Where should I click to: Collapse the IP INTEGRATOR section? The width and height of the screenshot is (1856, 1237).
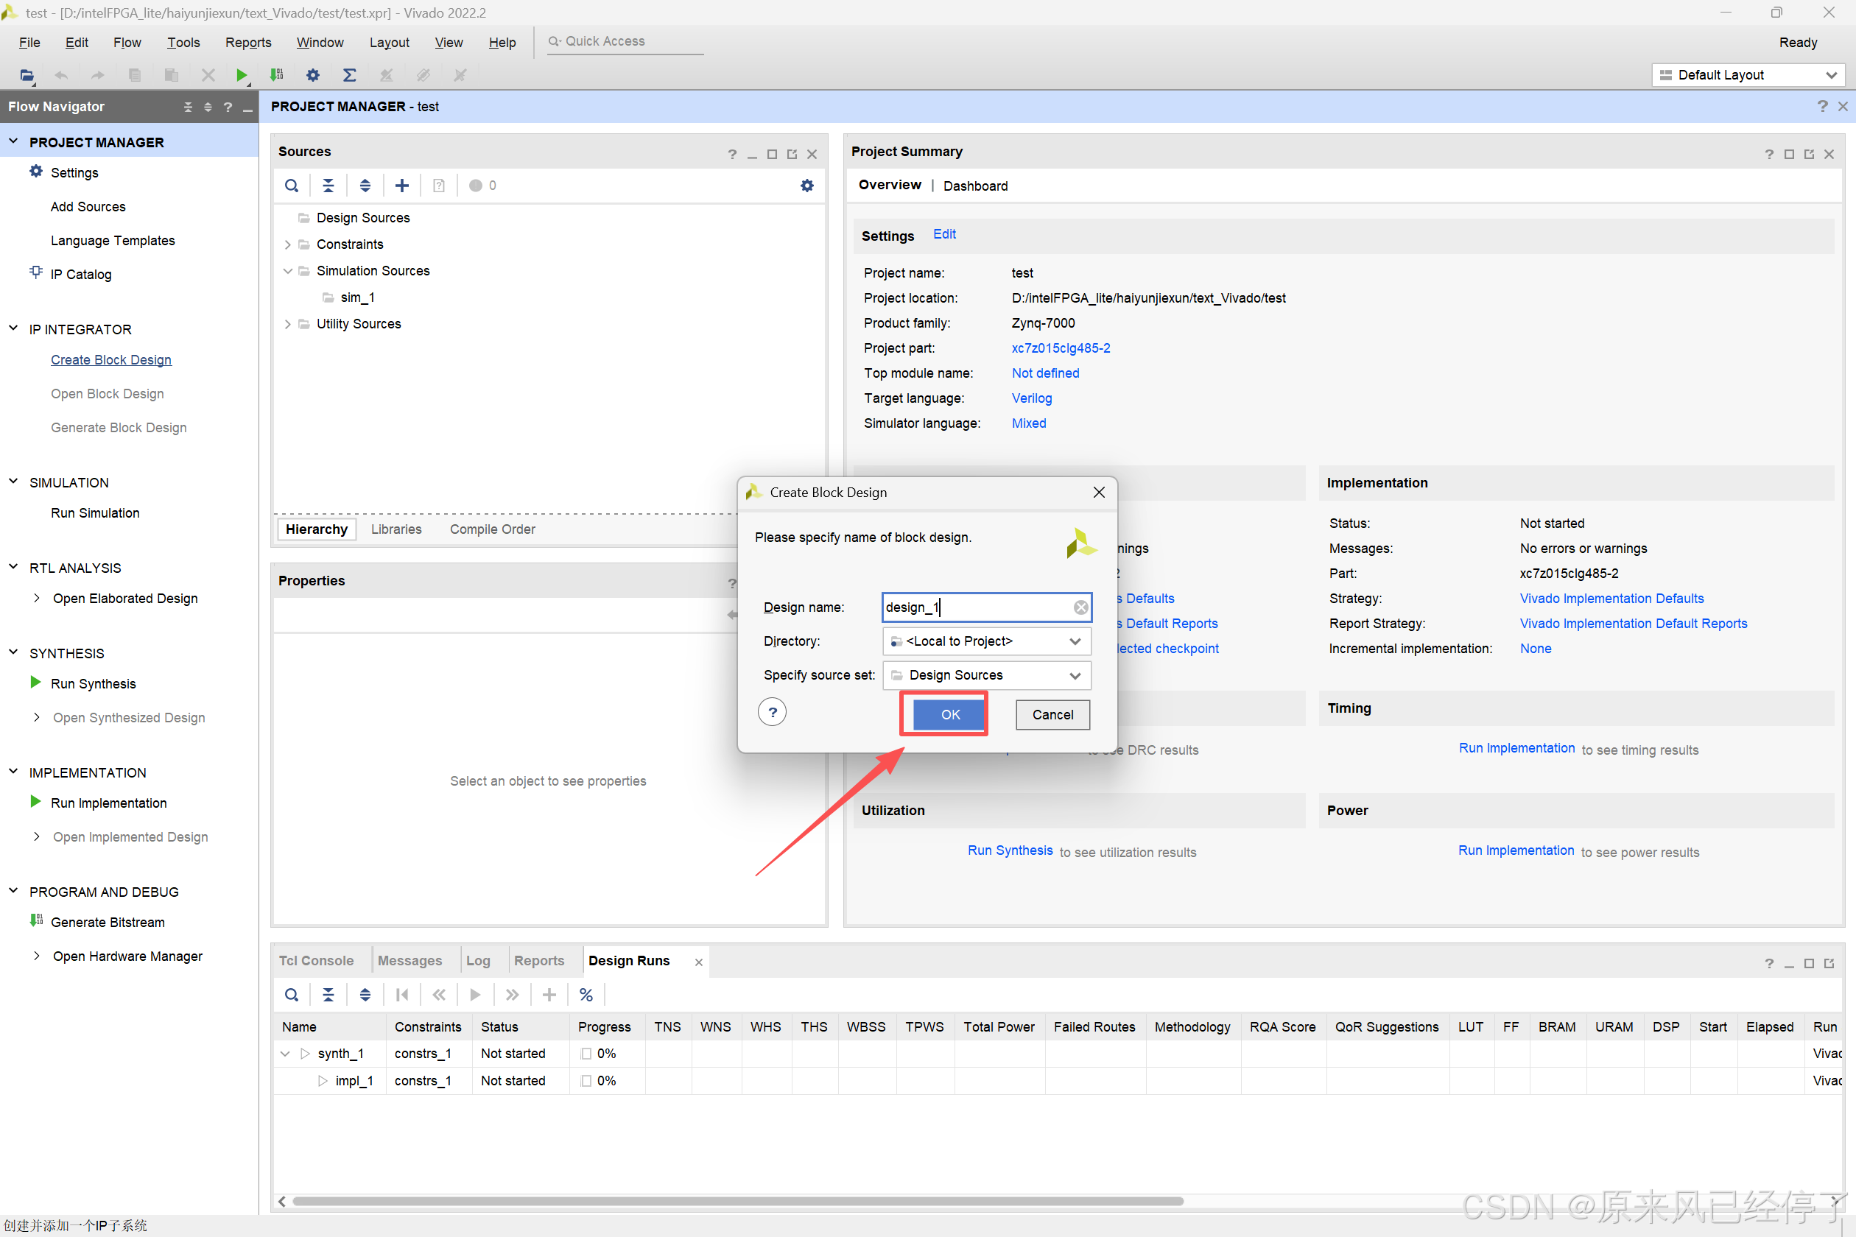tap(13, 328)
